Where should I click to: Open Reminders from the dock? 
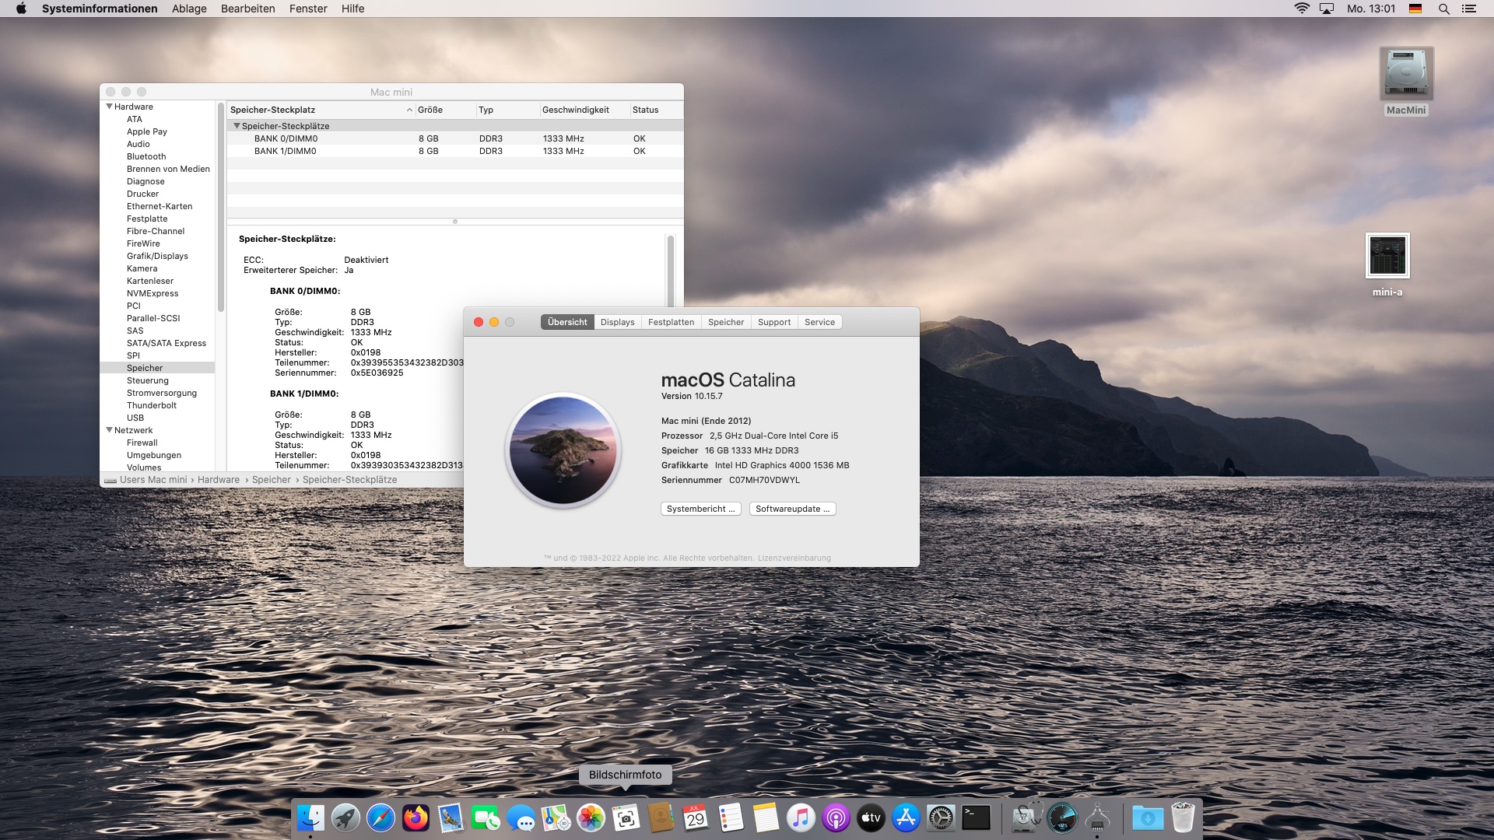pyautogui.click(x=731, y=817)
